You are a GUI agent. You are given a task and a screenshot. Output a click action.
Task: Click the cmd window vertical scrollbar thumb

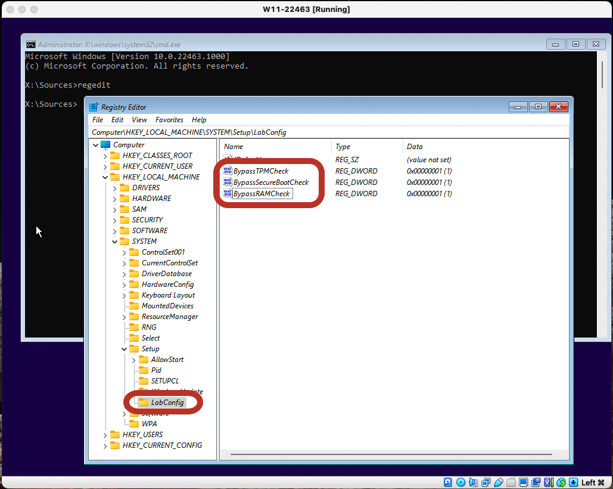[x=602, y=75]
